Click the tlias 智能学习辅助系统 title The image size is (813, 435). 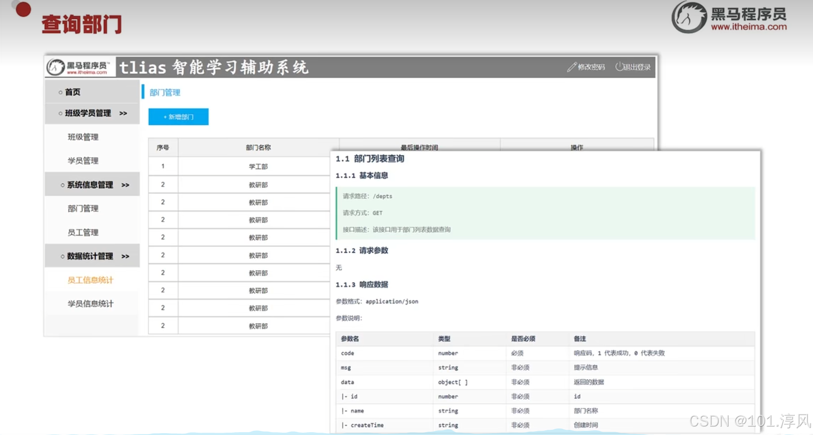click(x=214, y=67)
